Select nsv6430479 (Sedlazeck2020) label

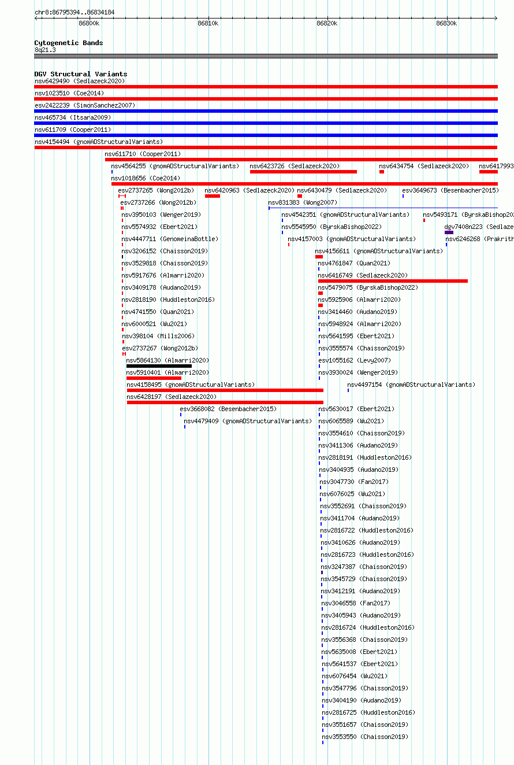point(342,191)
